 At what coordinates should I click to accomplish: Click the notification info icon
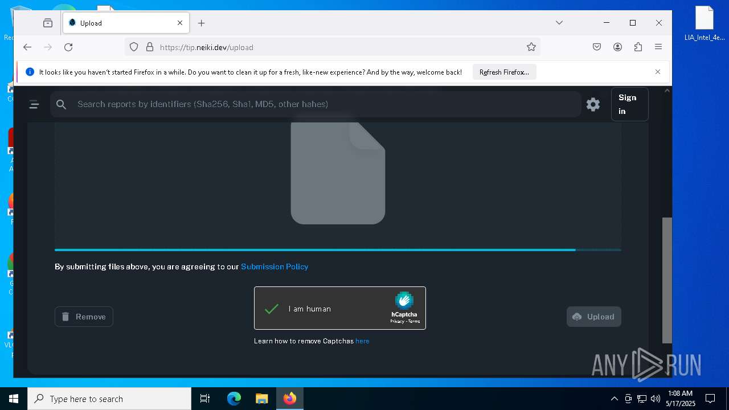click(x=30, y=72)
